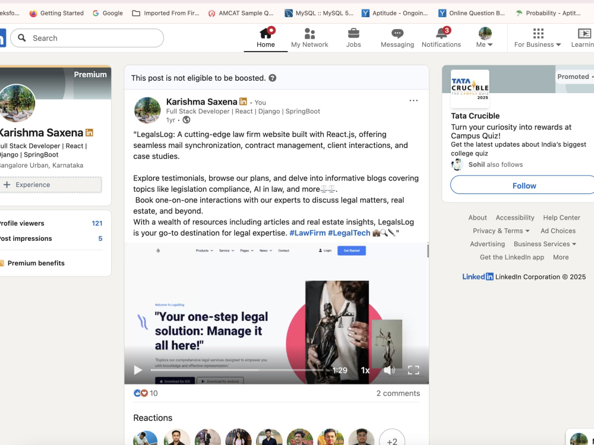Open the post three-dot options menu
Image resolution: width=594 pixels, height=445 pixels.
tap(413, 101)
